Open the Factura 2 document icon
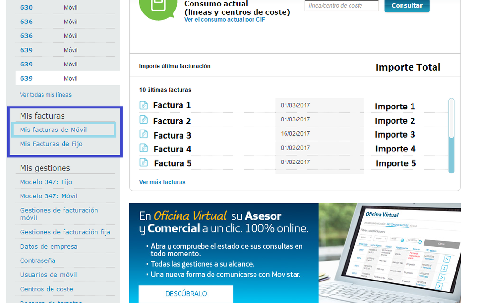Screen dimensions: 477x303 coord(144,119)
